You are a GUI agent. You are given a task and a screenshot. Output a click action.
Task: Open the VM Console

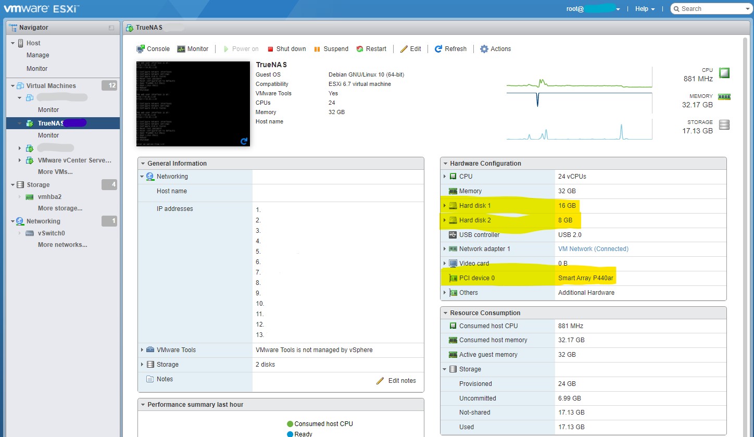coord(153,49)
